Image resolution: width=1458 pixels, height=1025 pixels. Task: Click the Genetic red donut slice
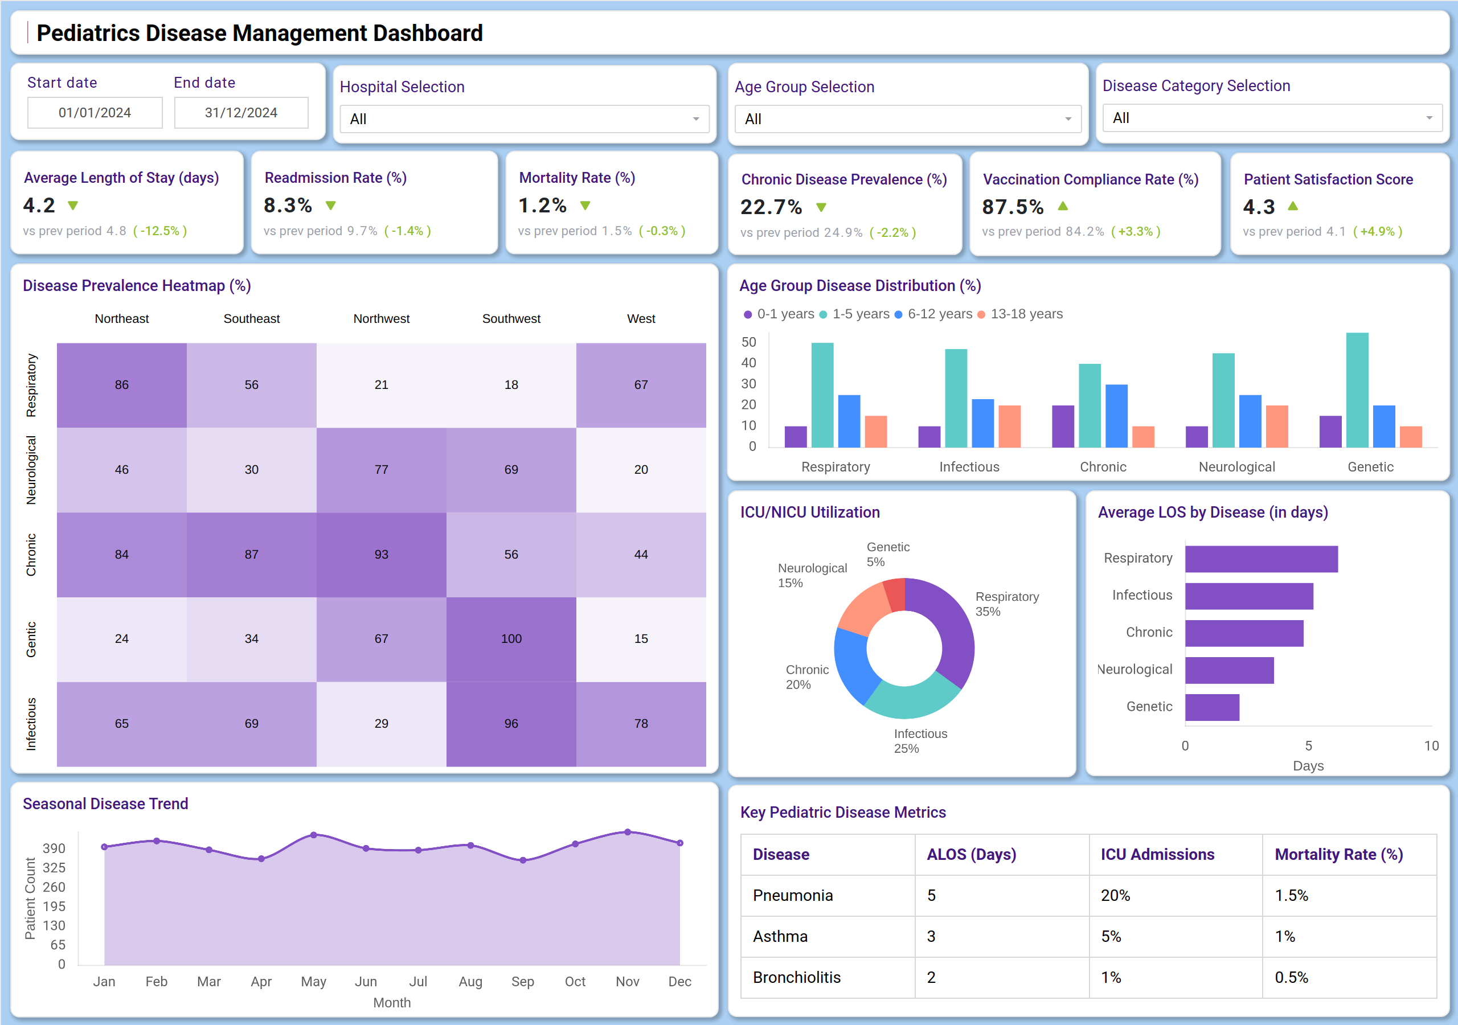[895, 594]
